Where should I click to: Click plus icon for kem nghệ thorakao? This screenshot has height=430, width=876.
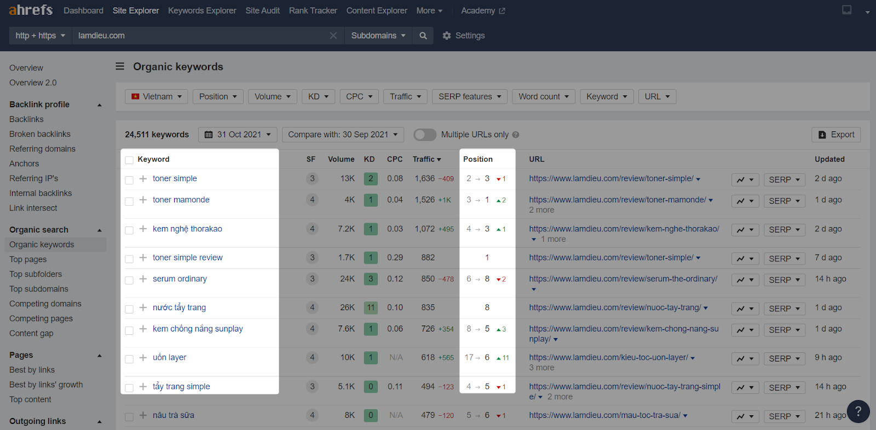[143, 229]
